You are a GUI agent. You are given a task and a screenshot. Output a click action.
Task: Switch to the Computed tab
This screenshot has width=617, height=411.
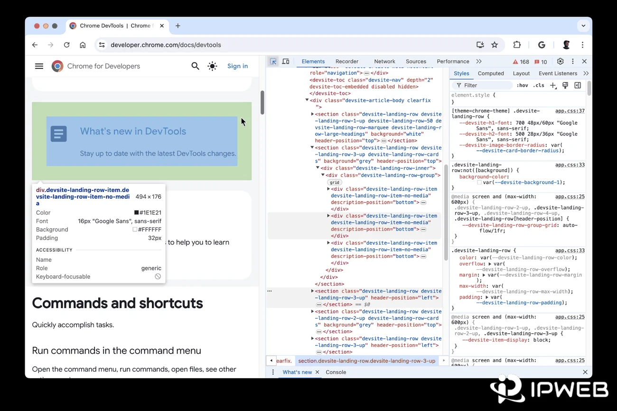click(x=491, y=73)
